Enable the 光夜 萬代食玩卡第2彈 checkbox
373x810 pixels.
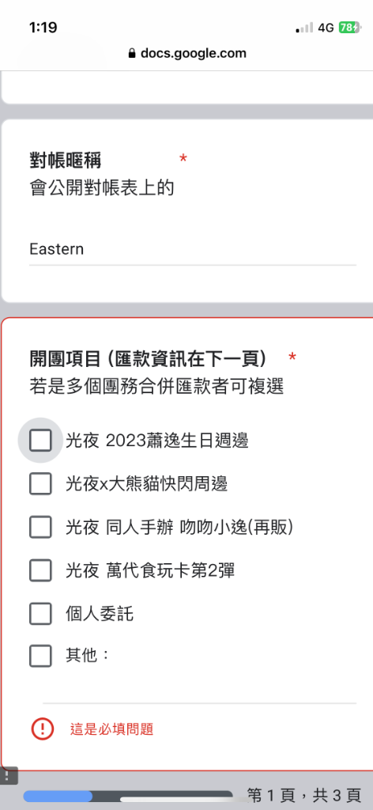pyautogui.click(x=40, y=570)
